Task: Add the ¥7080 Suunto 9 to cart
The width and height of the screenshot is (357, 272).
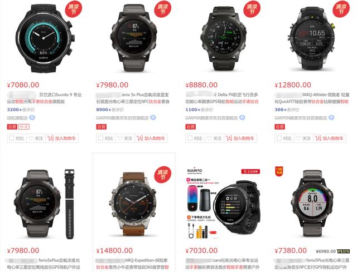Action: click(x=62, y=138)
